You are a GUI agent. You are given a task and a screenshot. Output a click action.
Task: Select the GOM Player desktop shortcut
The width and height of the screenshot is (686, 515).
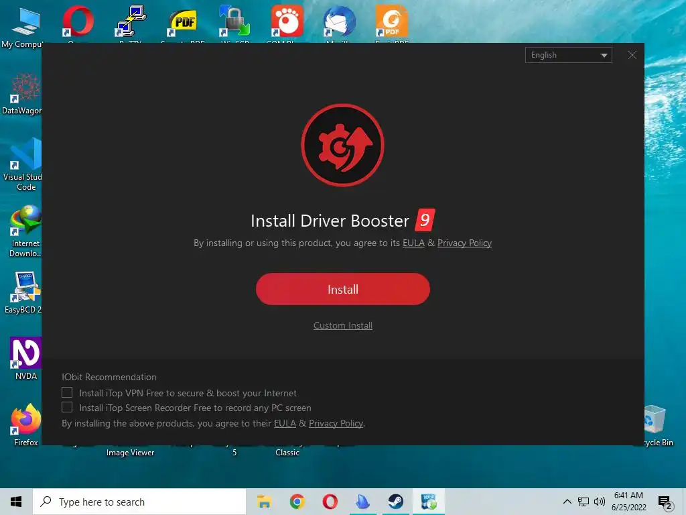click(287, 23)
